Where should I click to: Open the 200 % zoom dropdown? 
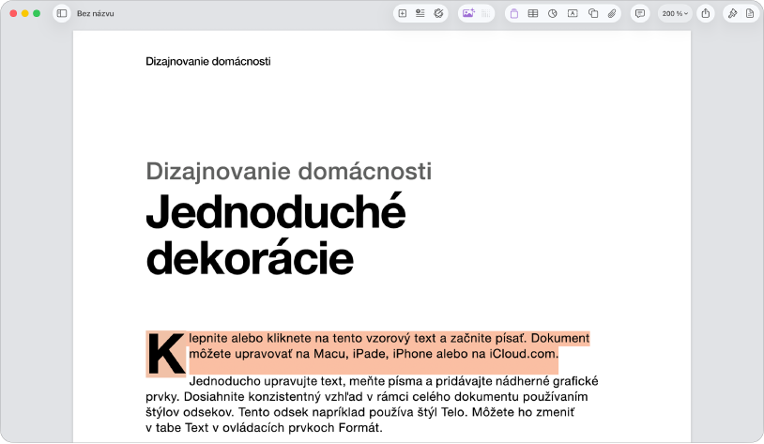(675, 14)
